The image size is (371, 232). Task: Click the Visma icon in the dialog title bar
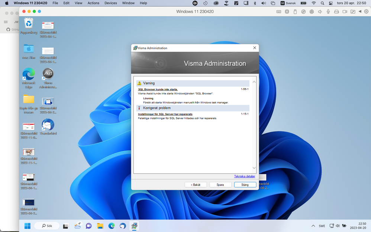[x=135, y=48]
